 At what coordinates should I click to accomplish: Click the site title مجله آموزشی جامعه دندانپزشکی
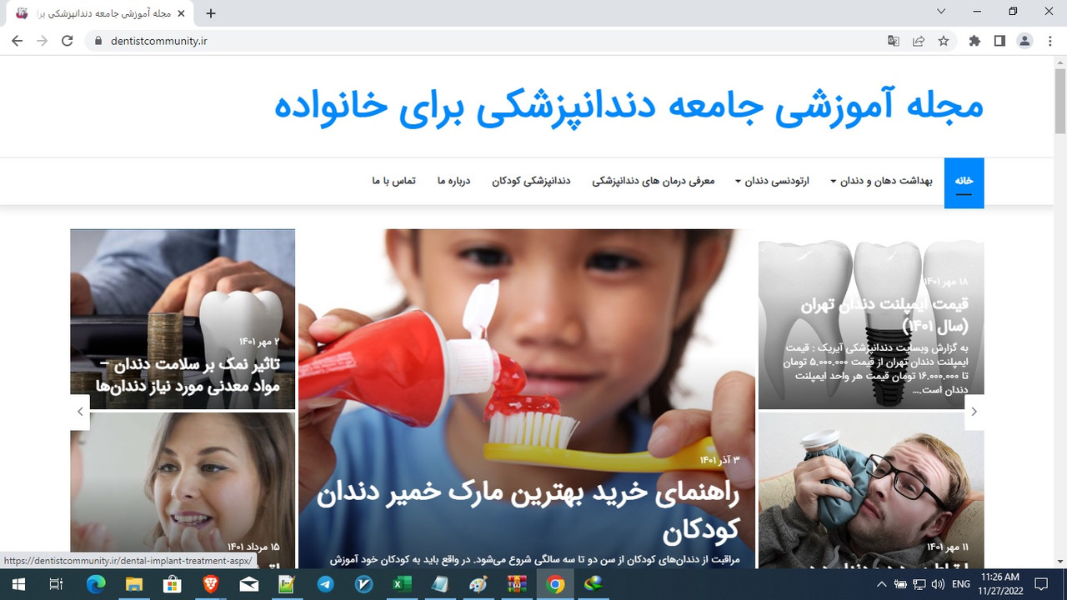click(x=629, y=106)
